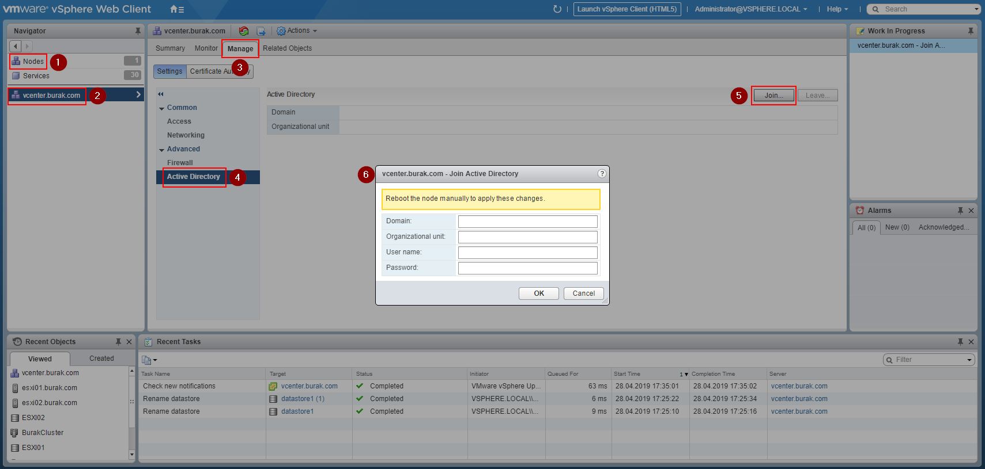Click the Join... button
985x469 pixels.
click(x=773, y=96)
